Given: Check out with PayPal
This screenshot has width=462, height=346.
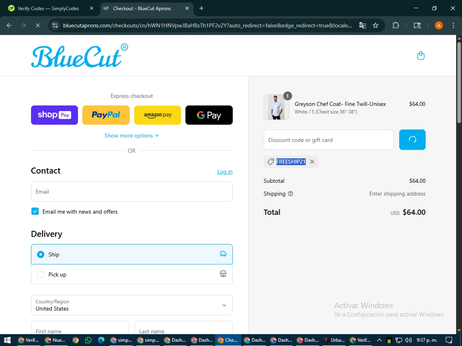Looking at the screenshot, I should click(x=106, y=115).
